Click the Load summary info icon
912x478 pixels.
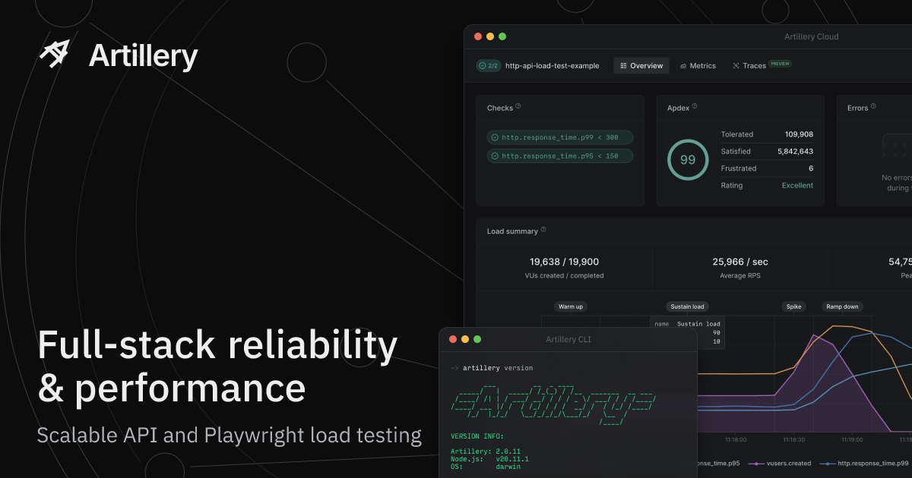coord(543,230)
